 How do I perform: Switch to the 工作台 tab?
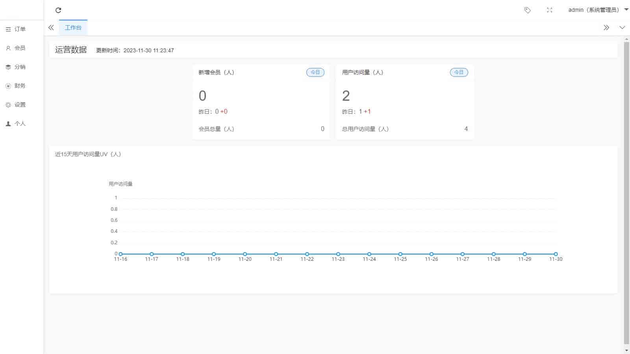coord(73,28)
